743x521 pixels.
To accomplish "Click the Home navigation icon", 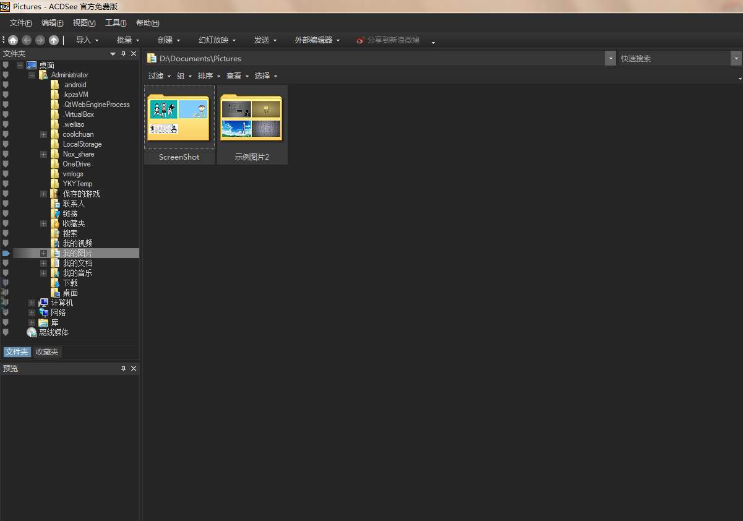I will coord(13,40).
